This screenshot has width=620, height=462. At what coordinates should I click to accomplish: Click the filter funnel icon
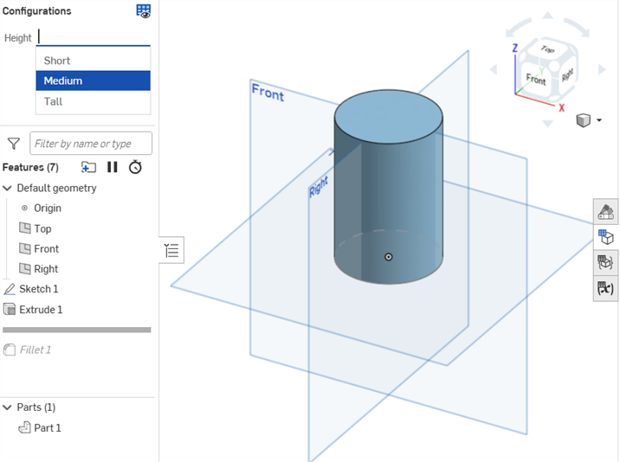14,144
